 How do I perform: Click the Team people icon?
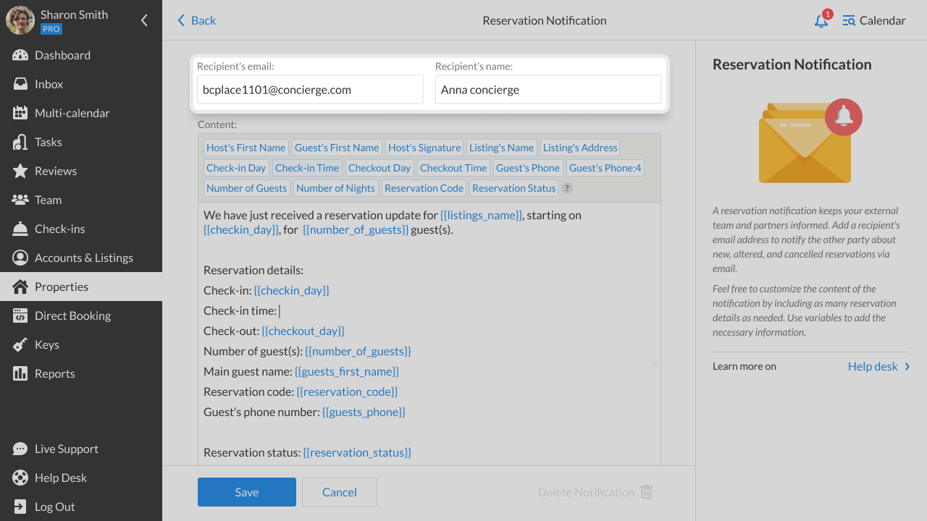20,200
